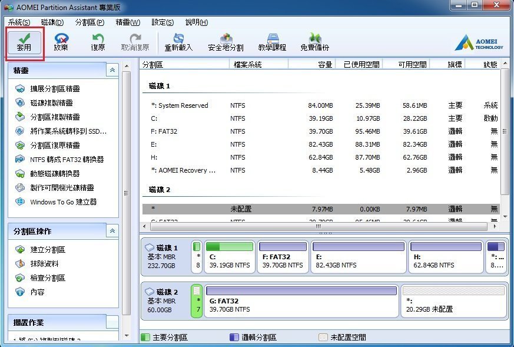Select the E: partition row in list

[321, 144]
